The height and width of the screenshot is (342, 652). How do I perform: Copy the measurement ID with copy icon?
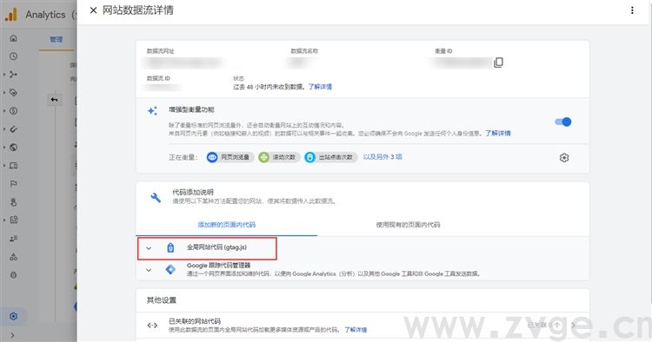(498, 62)
